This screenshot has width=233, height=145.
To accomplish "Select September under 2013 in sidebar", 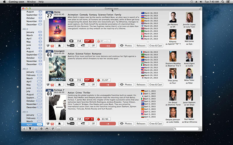I will click(32, 55).
